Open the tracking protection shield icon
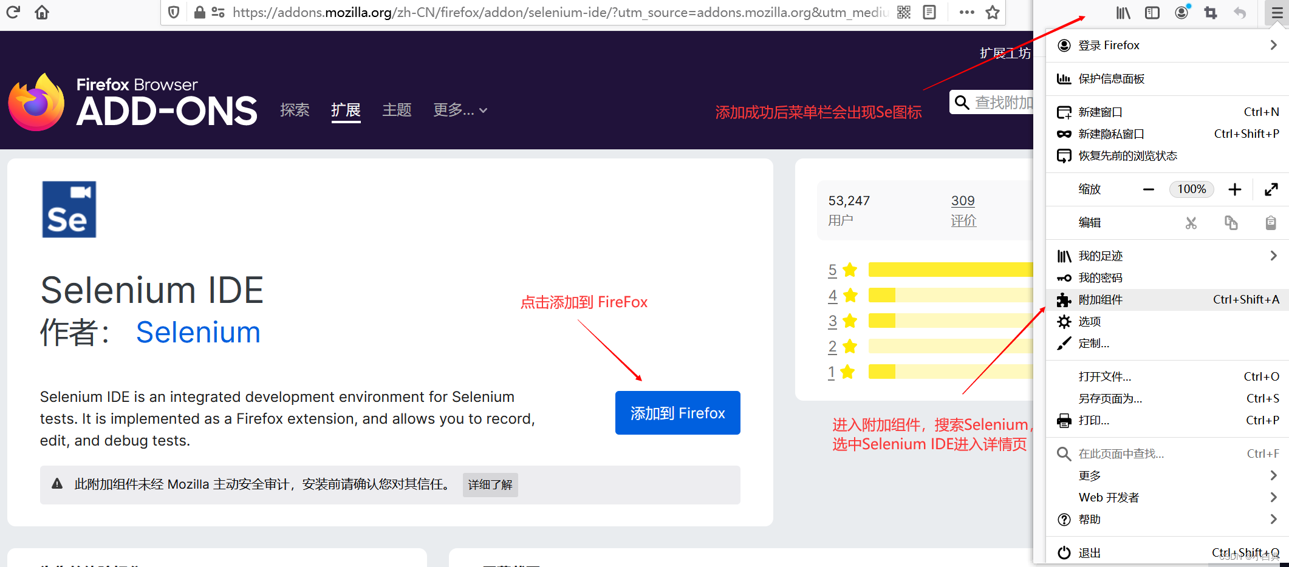This screenshot has height=567, width=1289. click(174, 12)
